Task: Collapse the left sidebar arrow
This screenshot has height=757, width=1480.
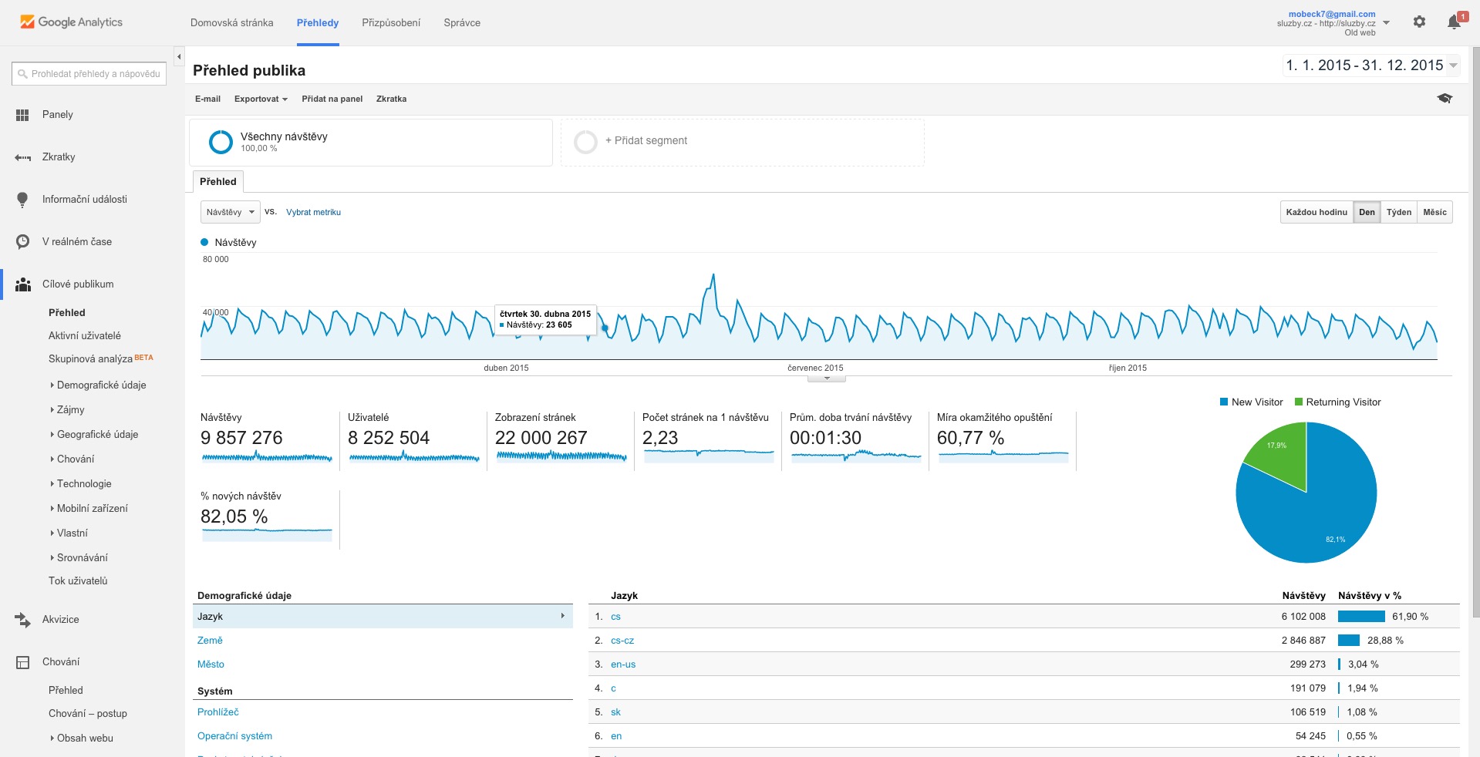Action: [179, 56]
